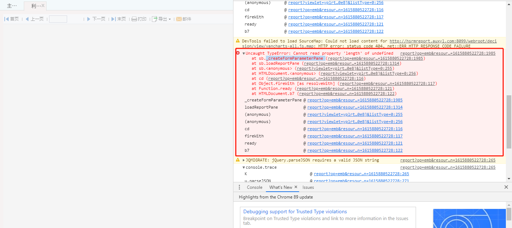Open the 导出 dropdown arrow
The image size is (512, 228).
coord(170,19)
